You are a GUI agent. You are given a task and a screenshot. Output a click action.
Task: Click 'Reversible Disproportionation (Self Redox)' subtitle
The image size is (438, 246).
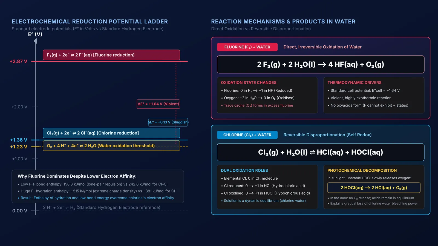327,135
